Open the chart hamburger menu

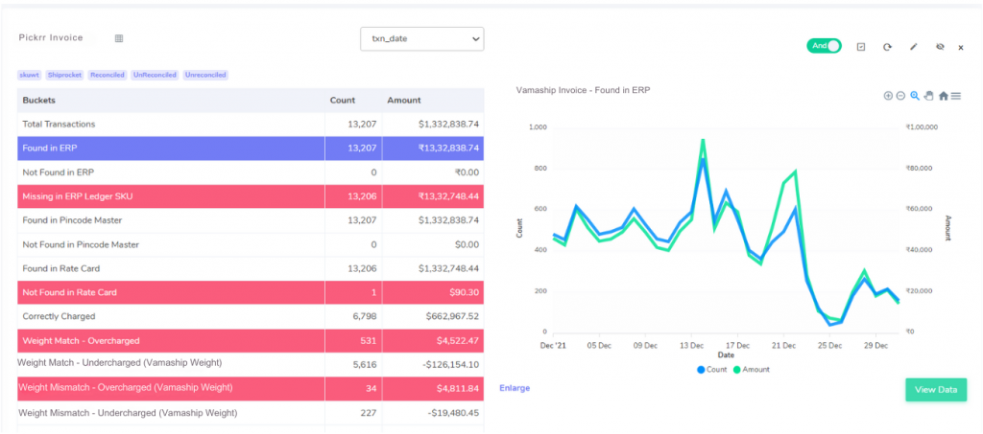click(955, 96)
